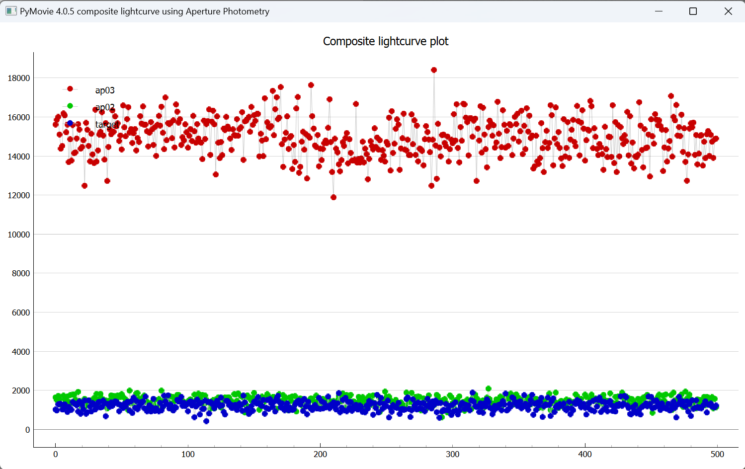Click the 14000 y-axis tick label

pyautogui.click(x=19, y=156)
